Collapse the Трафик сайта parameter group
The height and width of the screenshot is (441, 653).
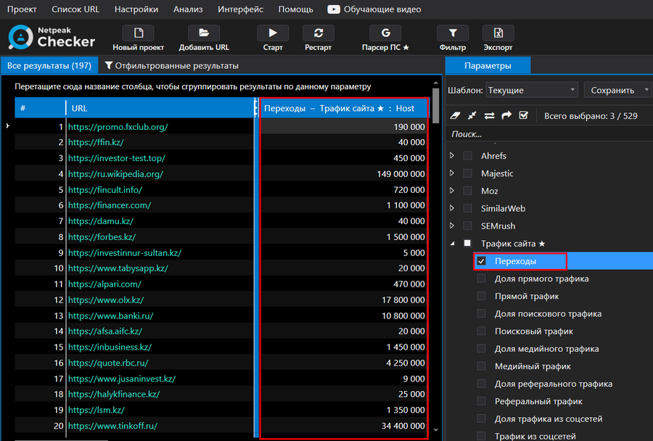[x=453, y=244]
